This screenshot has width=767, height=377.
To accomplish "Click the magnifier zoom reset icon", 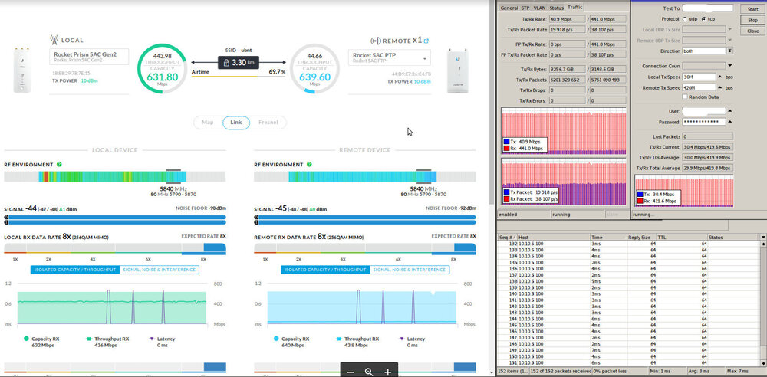I will click(369, 372).
